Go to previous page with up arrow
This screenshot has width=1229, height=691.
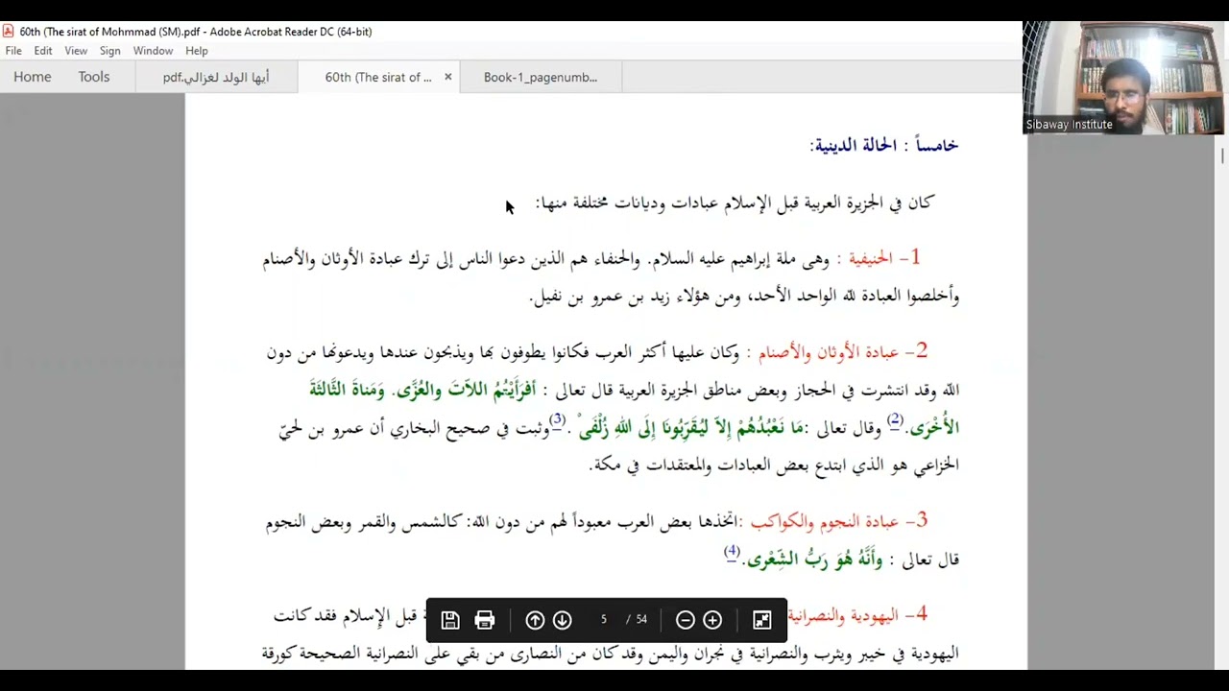click(x=535, y=620)
